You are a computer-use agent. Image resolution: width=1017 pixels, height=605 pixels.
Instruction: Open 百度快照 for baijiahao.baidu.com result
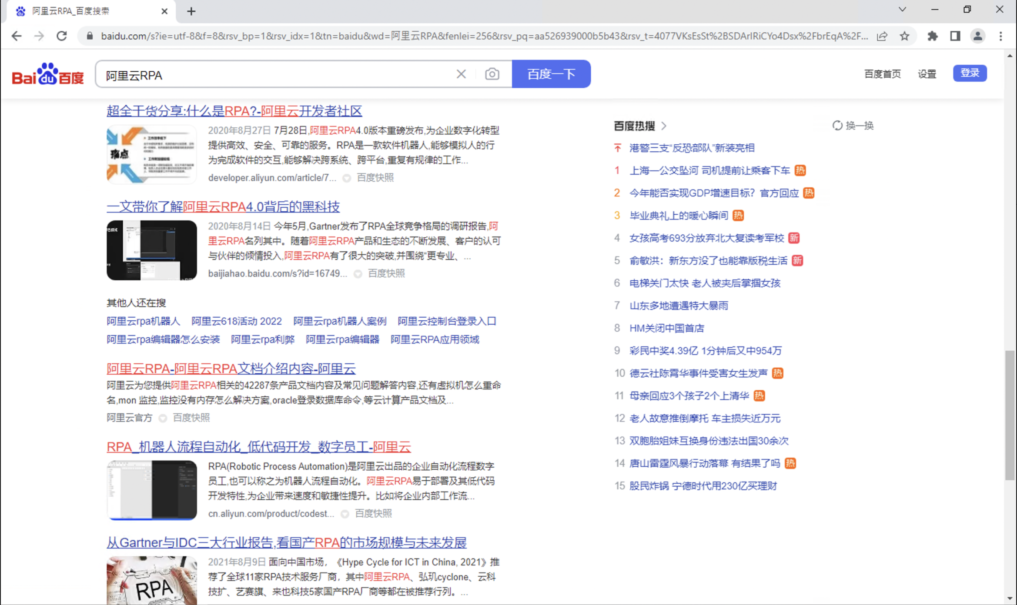(386, 273)
